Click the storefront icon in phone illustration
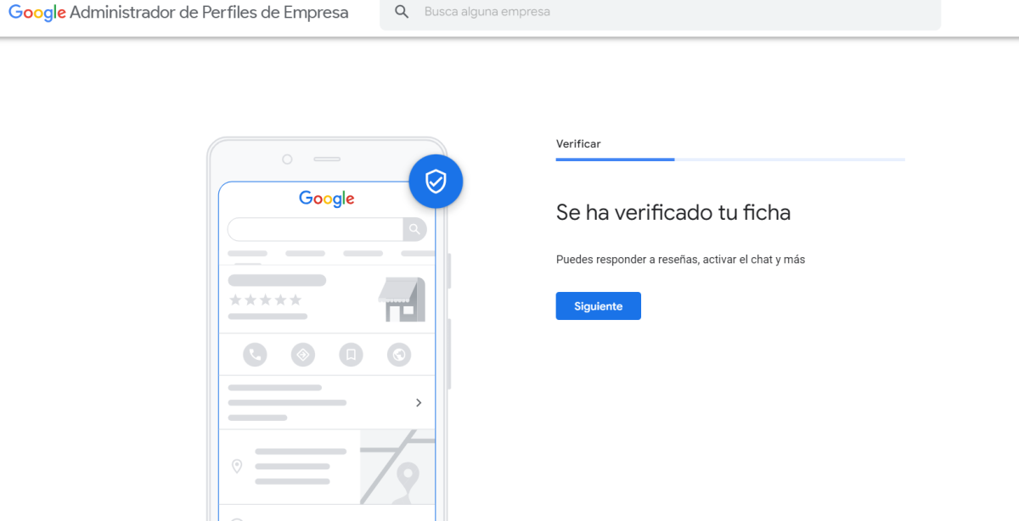Viewport: 1019px width, 521px height. pyautogui.click(x=402, y=300)
